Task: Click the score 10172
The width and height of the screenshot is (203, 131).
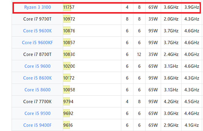Action: [69, 78]
